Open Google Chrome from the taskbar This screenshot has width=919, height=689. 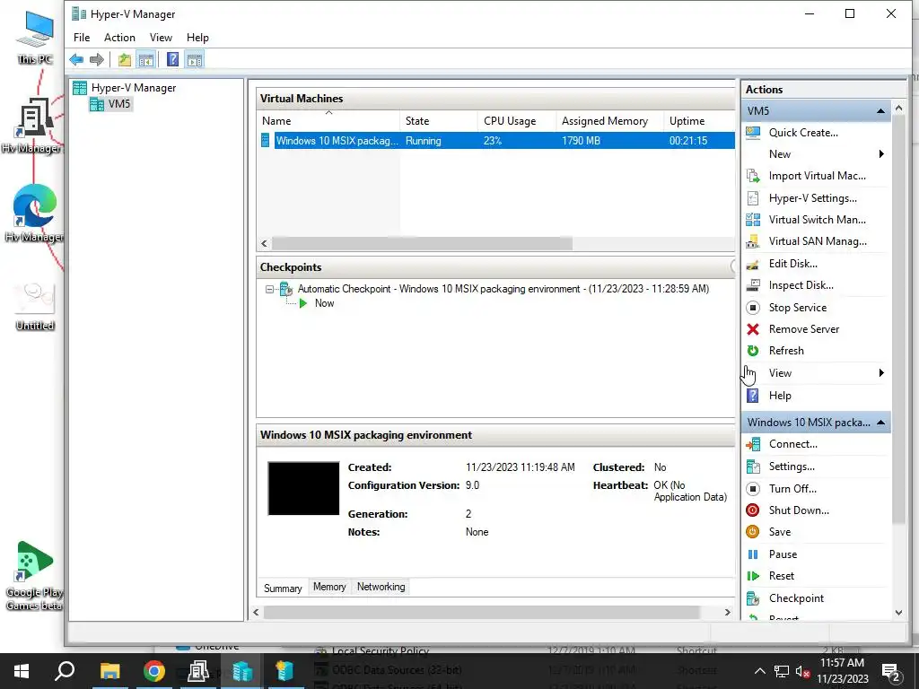point(154,671)
